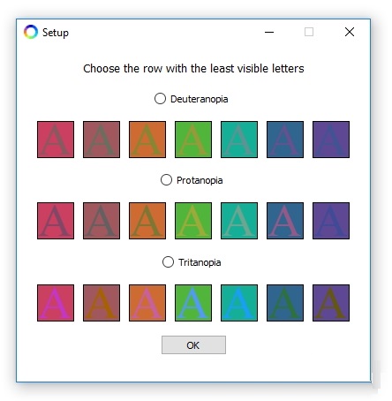Click the red swatch in Deuteranopia row
The image size is (392, 401).
[56, 140]
